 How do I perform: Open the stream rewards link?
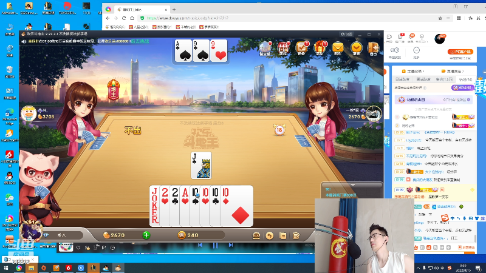452,71
